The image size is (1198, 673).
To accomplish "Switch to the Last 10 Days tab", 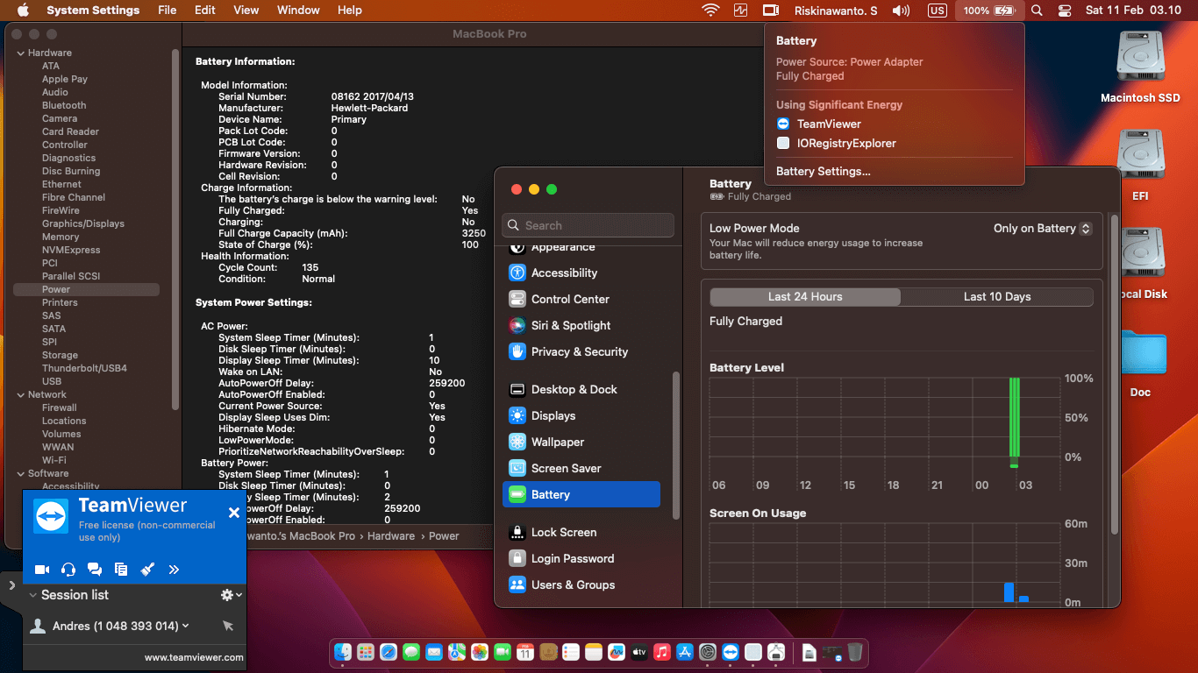I will tap(997, 297).
